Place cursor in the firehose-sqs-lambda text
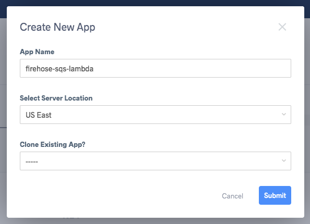The image size is (310, 224). [59, 69]
